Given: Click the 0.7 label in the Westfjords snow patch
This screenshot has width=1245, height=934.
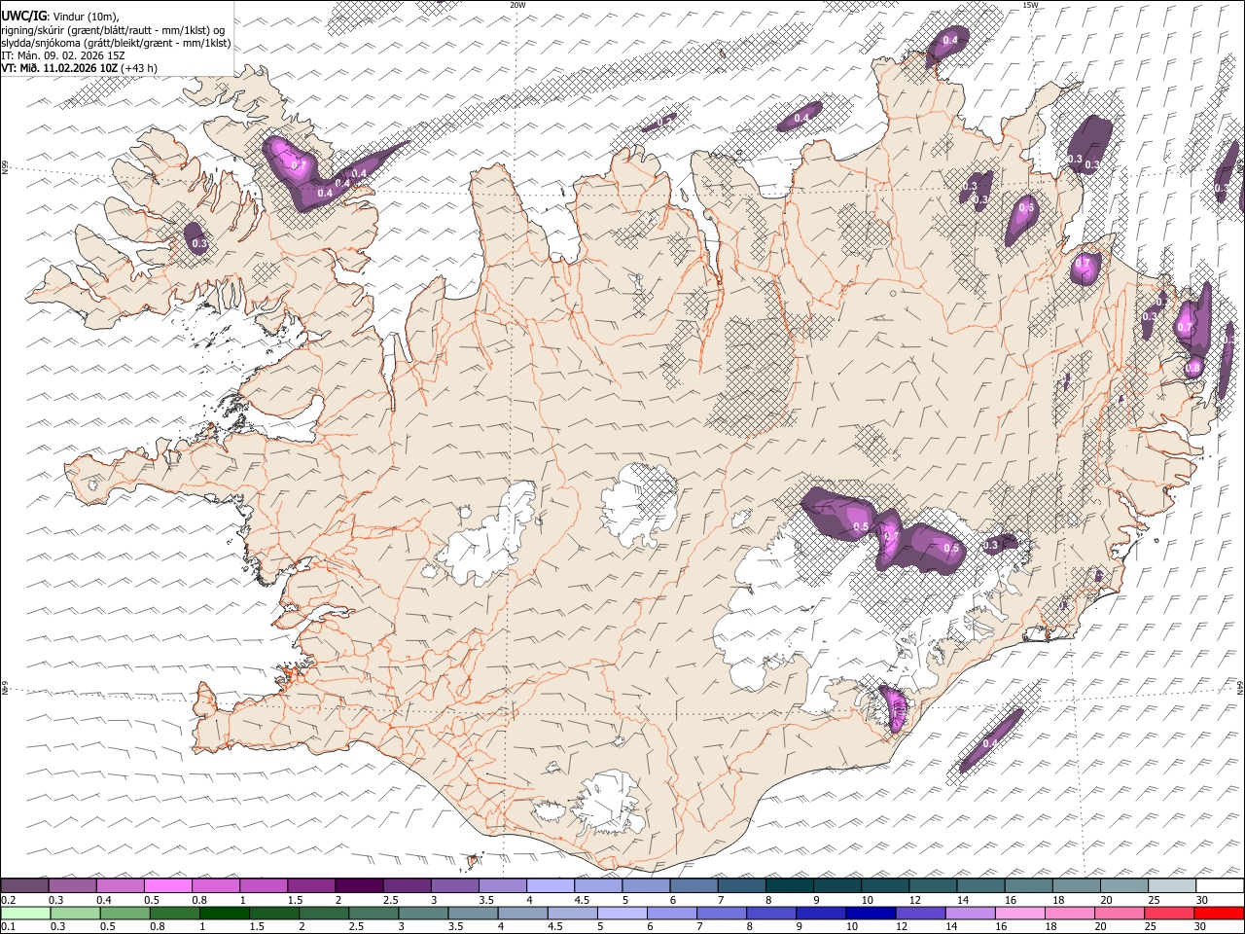Looking at the screenshot, I should (x=299, y=165).
